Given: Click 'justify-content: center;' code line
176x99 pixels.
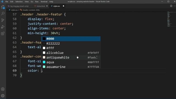Looking at the screenshot, I should [50, 24].
